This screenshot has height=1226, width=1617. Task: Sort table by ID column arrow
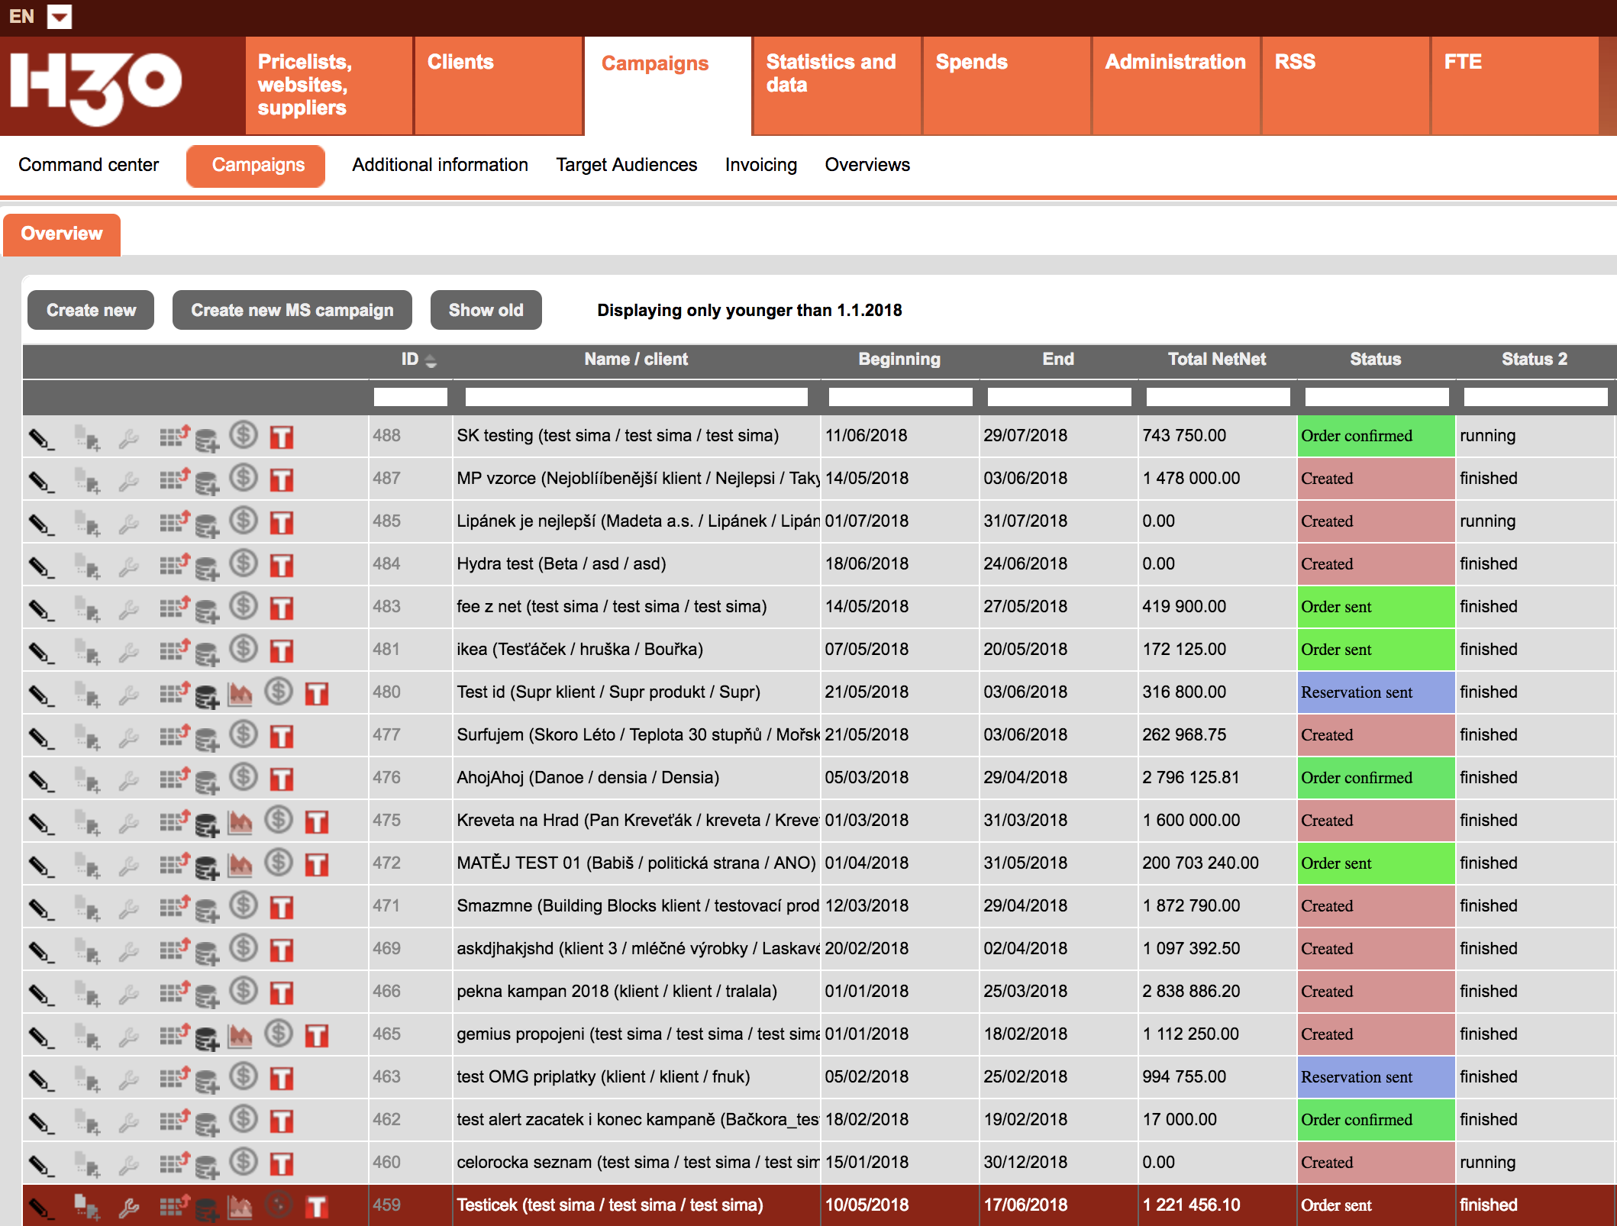click(x=431, y=360)
